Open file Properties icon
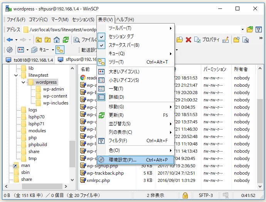This screenshot has width=266, height=202. pos(197,40)
